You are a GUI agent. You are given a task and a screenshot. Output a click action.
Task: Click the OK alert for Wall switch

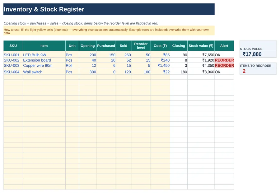click(224, 72)
